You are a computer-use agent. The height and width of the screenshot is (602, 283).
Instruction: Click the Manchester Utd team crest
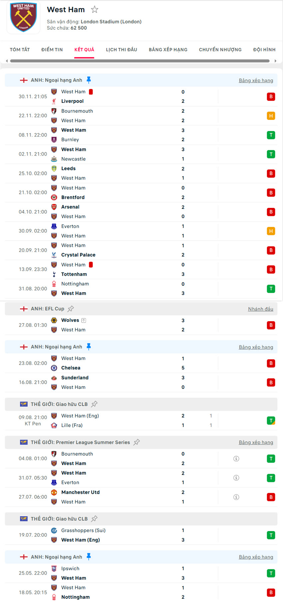(x=54, y=492)
